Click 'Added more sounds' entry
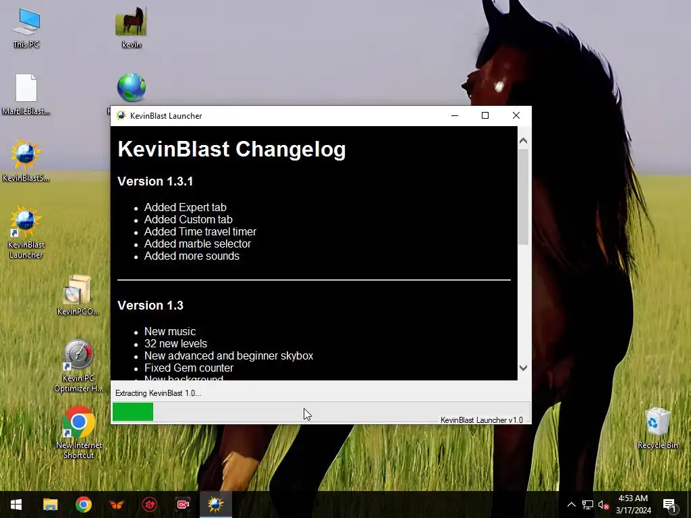This screenshot has width=691, height=518. (192, 256)
